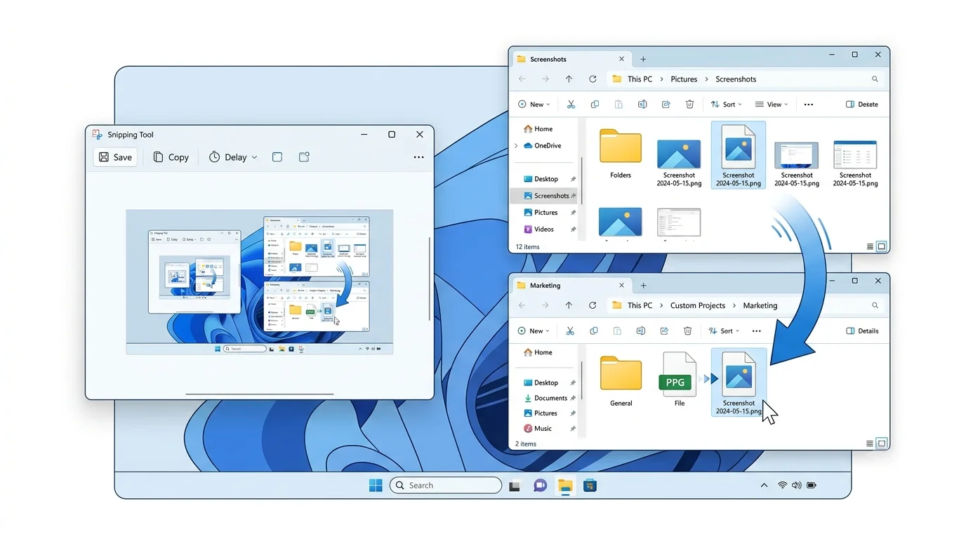
Task: Save the snip in Snipping Tool
Action: 115,157
